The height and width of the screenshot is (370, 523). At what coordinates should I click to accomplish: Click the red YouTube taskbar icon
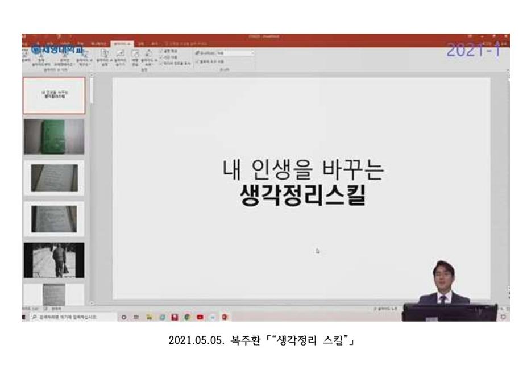(x=200, y=317)
